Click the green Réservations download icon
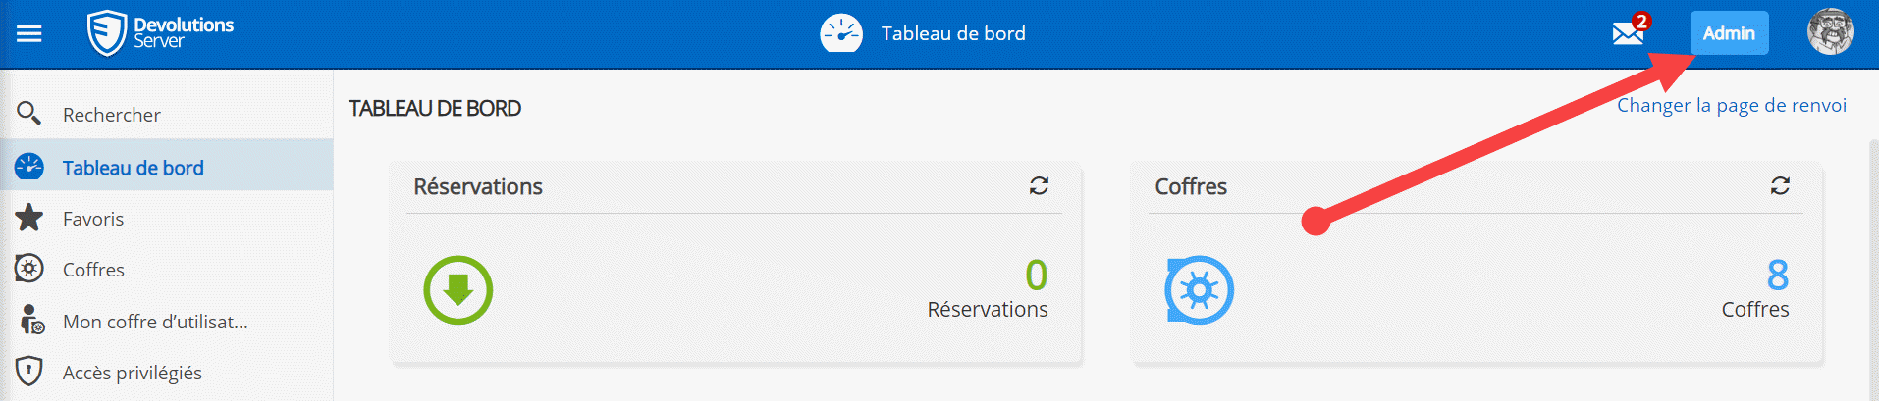 (457, 290)
